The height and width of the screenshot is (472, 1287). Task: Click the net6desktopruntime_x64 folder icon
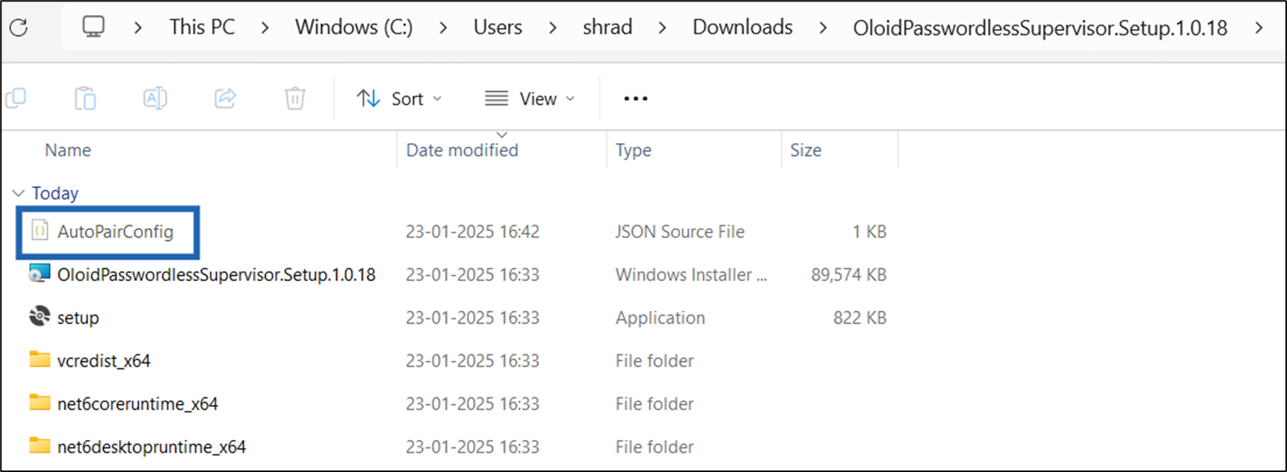coord(40,446)
